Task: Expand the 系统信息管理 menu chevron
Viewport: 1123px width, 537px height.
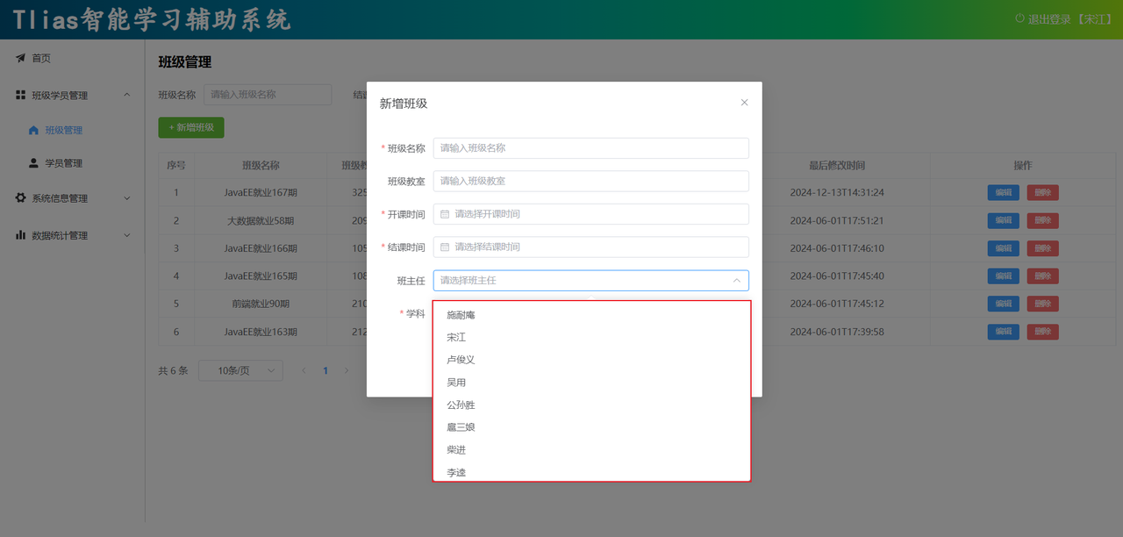Action: pyautogui.click(x=126, y=197)
